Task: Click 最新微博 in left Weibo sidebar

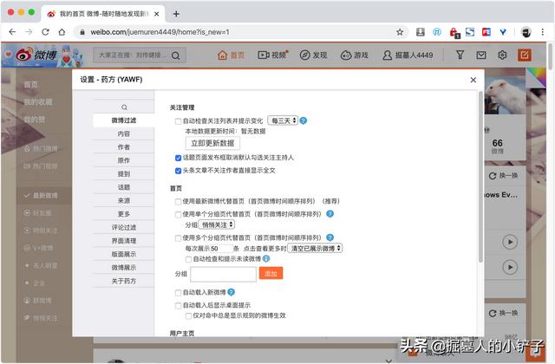Action: click(x=45, y=195)
